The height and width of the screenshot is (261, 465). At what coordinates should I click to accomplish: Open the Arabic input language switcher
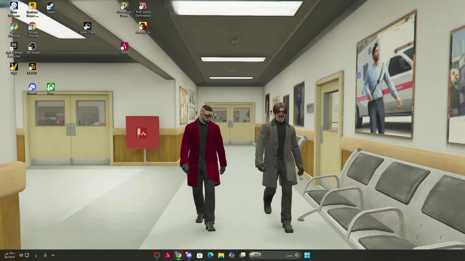pyautogui.click(x=36, y=256)
